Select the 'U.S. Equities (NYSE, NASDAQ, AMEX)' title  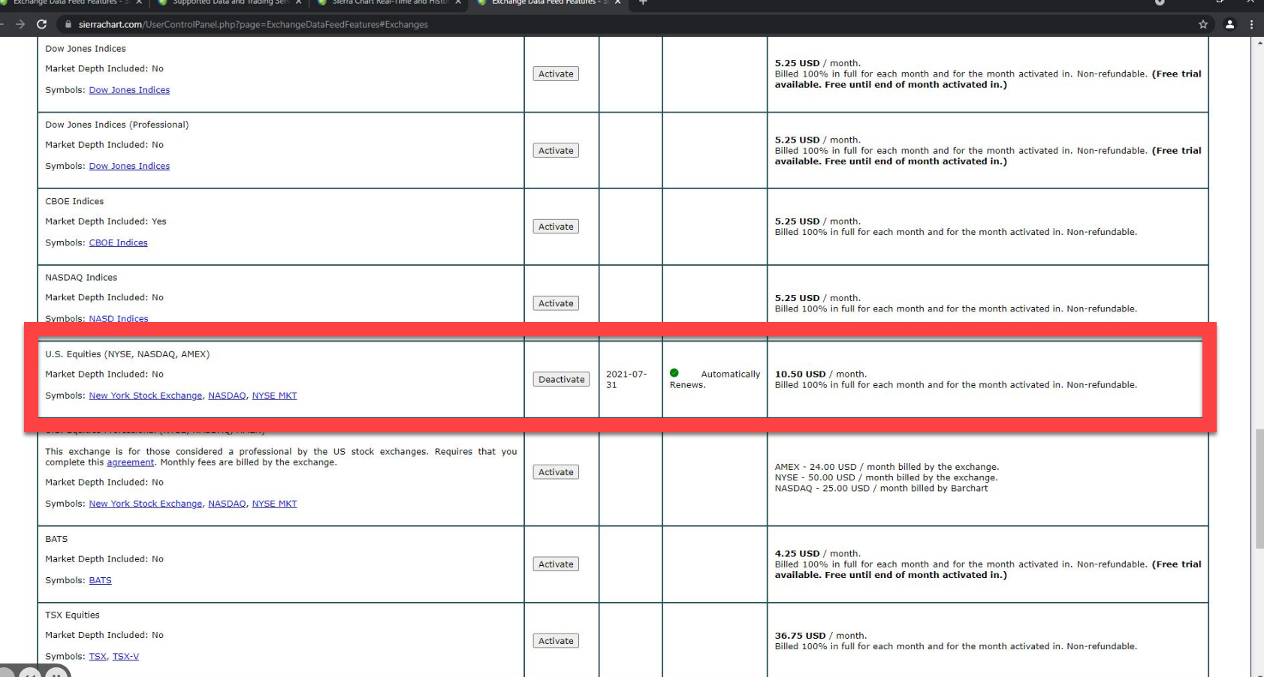(x=128, y=354)
